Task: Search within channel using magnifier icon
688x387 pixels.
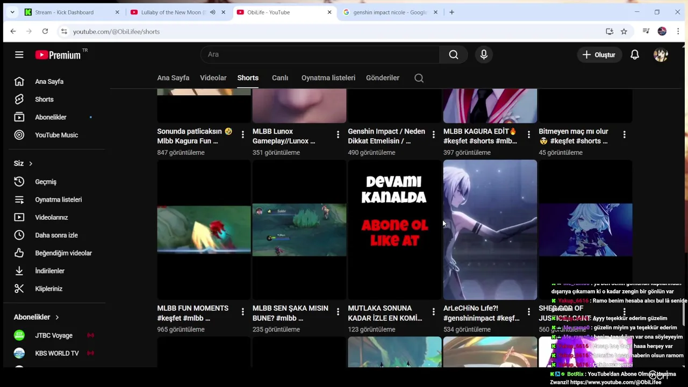Action: [419, 78]
